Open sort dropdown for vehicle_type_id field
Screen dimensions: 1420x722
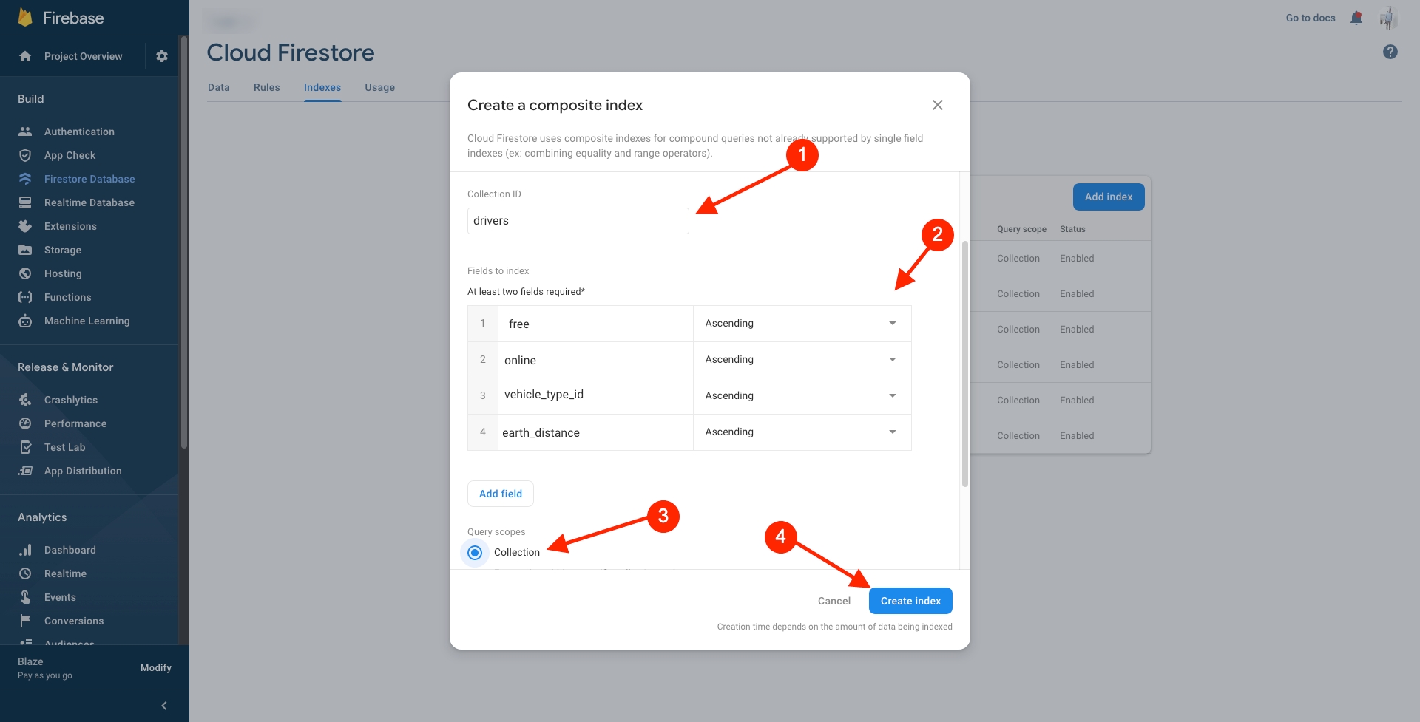[892, 396]
